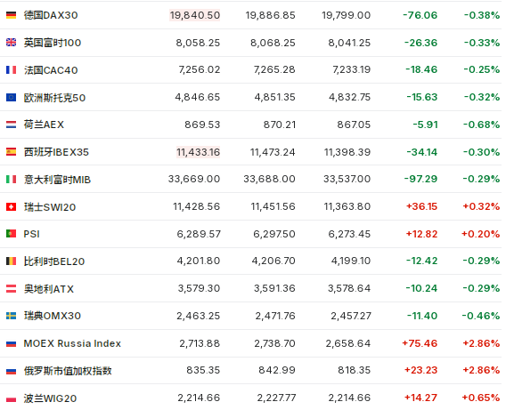Click the EU flag icon for 欧洲斯托克50
514x410 pixels.
point(11,97)
